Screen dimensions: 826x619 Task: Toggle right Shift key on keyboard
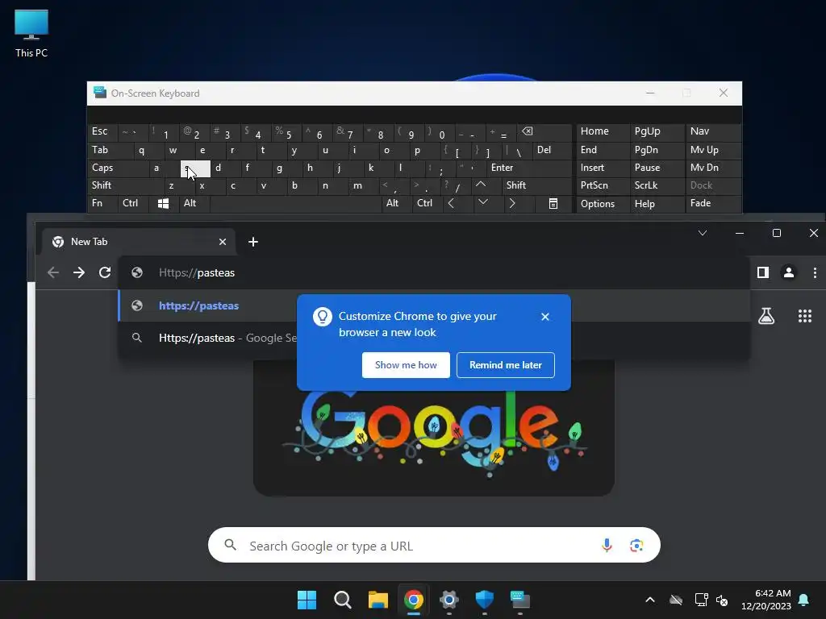(x=536, y=185)
